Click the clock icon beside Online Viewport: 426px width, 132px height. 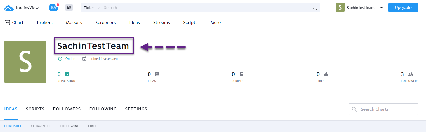60,59
